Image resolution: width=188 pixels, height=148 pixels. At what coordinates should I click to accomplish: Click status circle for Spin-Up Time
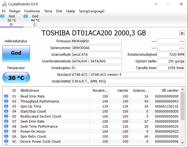click(6, 106)
